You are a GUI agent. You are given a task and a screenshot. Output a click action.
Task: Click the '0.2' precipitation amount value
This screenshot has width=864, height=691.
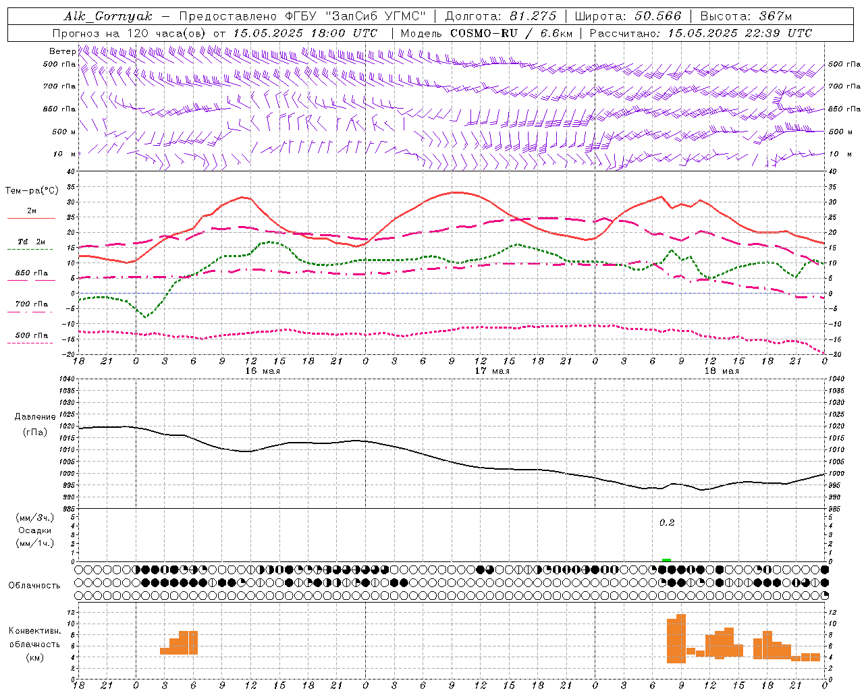click(x=667, y=523)
